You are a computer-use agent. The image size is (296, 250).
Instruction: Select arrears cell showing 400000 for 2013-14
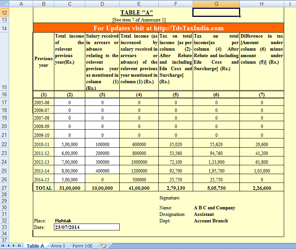102,171
